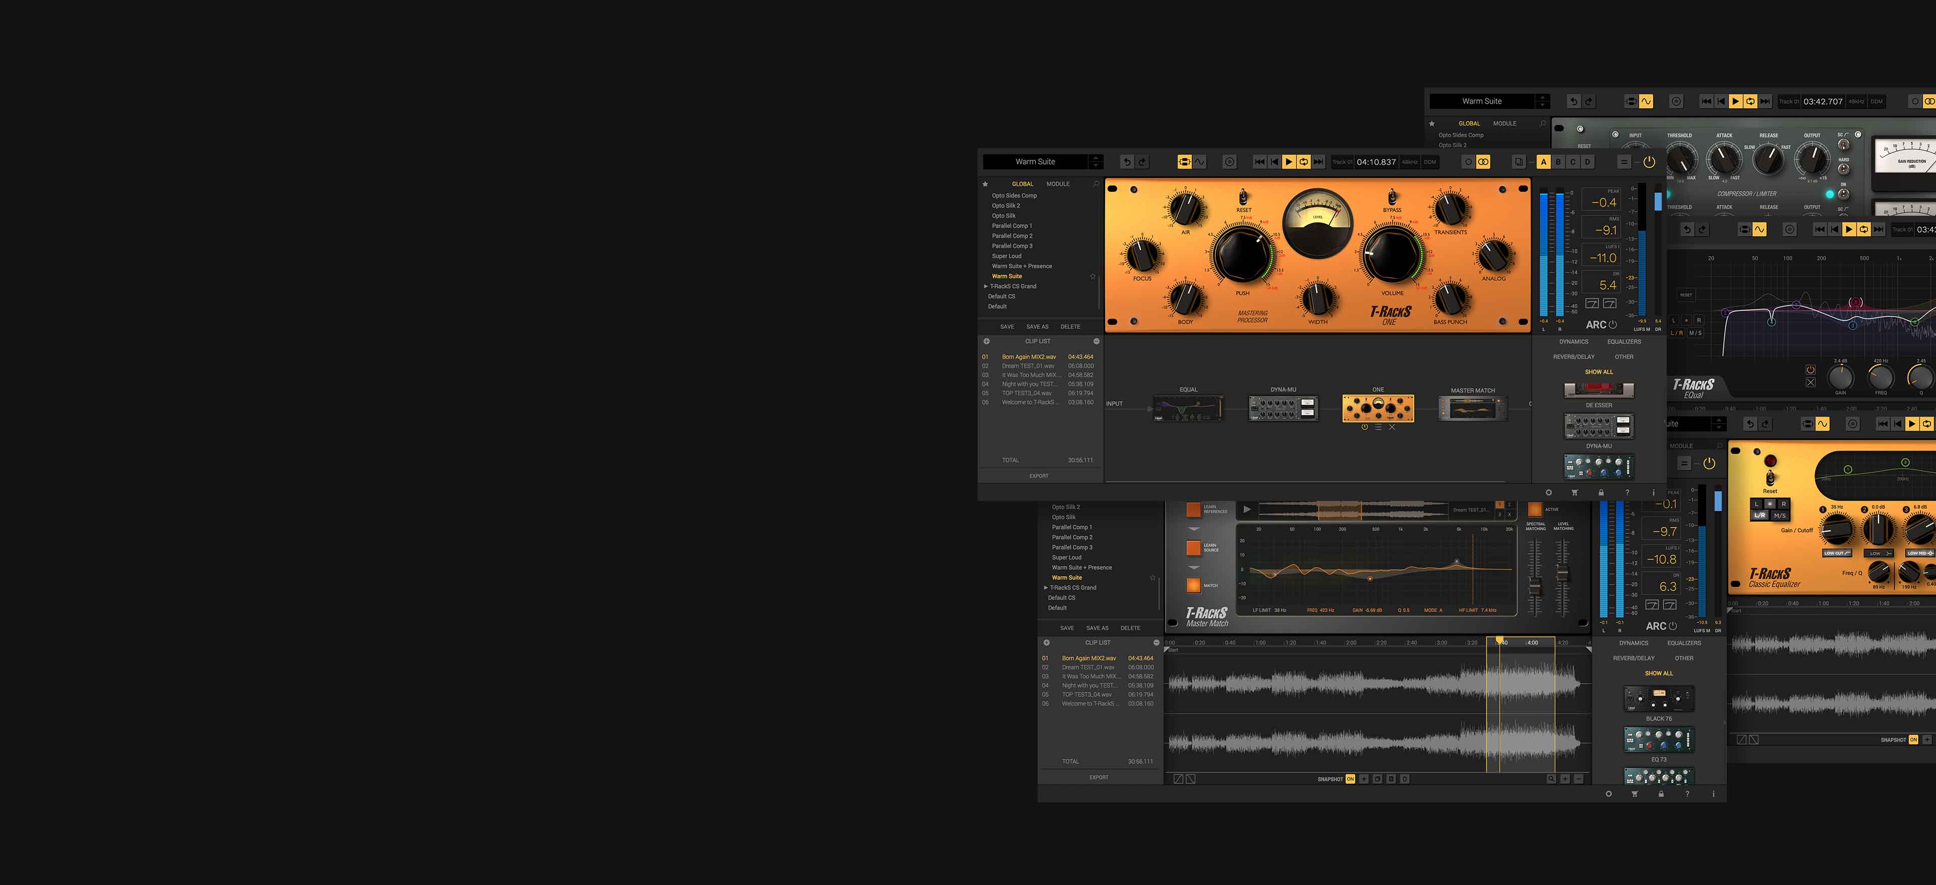Flip the BYPASS switch on T-RackS ONE
The width and height of the screenshot is (1936, 885).
click(1392, 198)
